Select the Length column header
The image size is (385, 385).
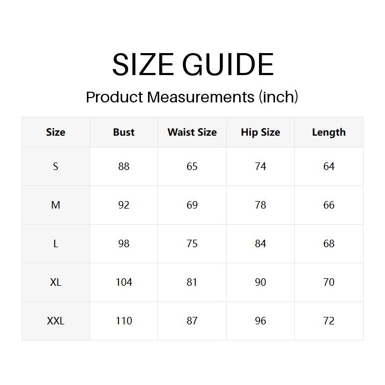click(x=329, y=132)
